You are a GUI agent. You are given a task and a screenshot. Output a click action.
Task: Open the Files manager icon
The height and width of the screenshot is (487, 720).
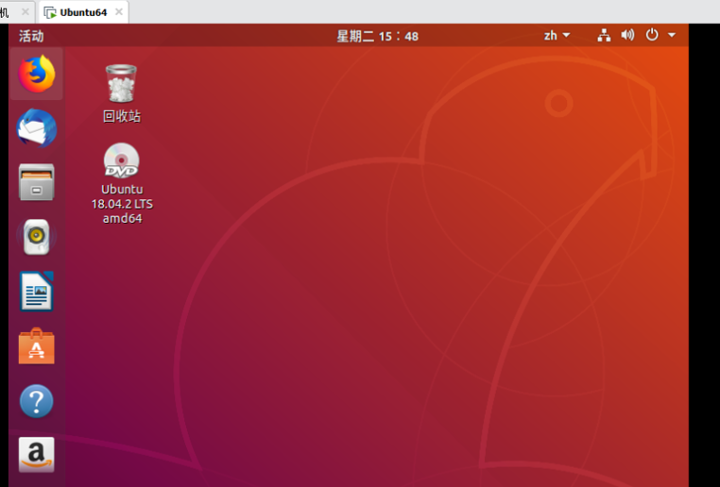[x=36, y=182]
